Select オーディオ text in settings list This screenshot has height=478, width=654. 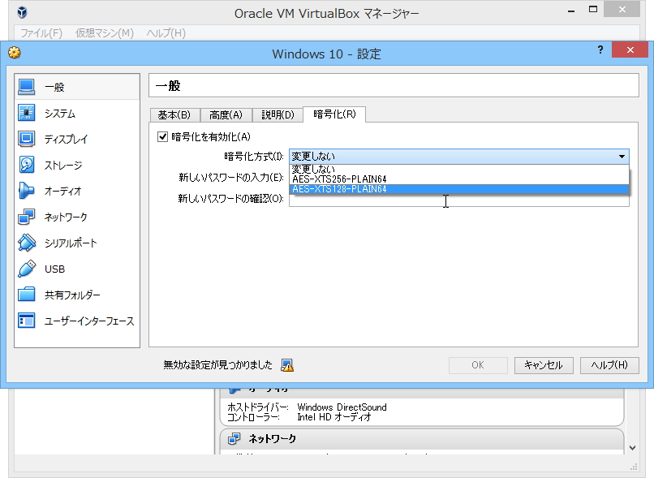[62, 191]
